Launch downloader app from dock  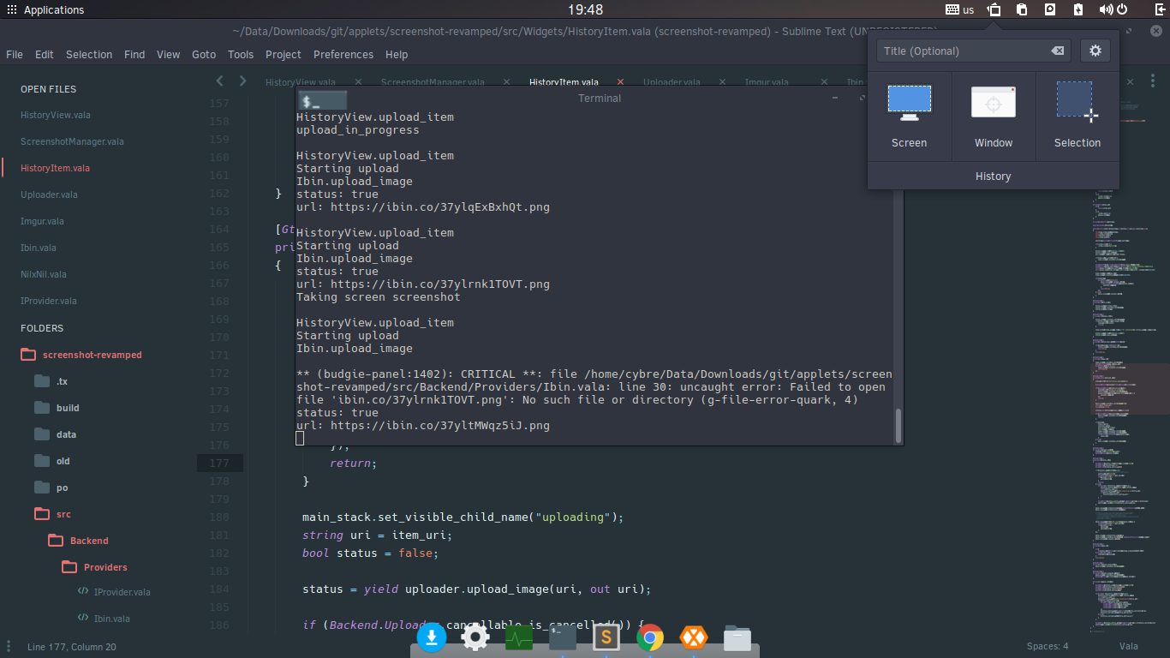[432, 637]
